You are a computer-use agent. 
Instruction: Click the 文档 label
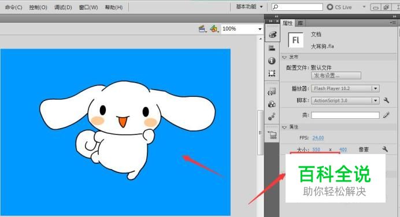[316, 35]
